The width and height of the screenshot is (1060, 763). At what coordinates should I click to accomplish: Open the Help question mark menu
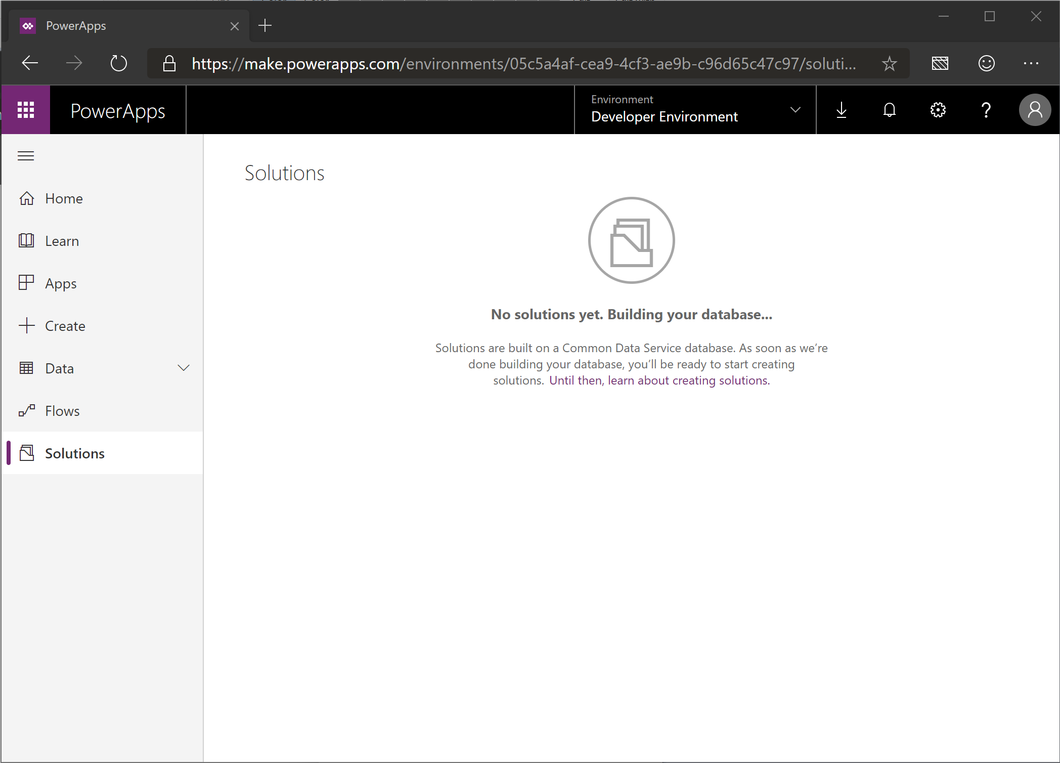tap(985, 110)
